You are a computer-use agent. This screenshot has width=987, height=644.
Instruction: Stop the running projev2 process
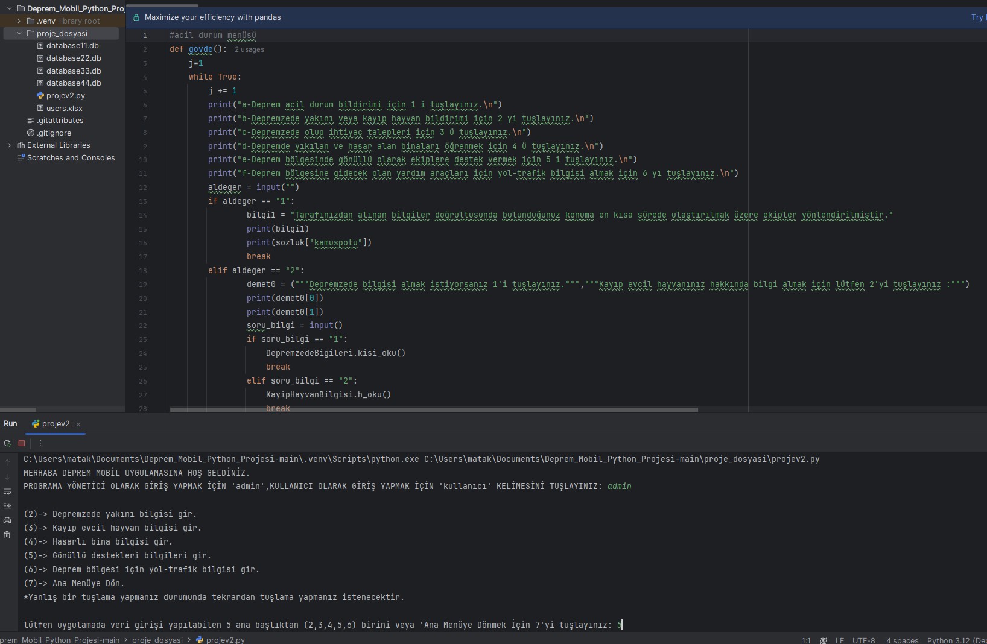point(22,443)
